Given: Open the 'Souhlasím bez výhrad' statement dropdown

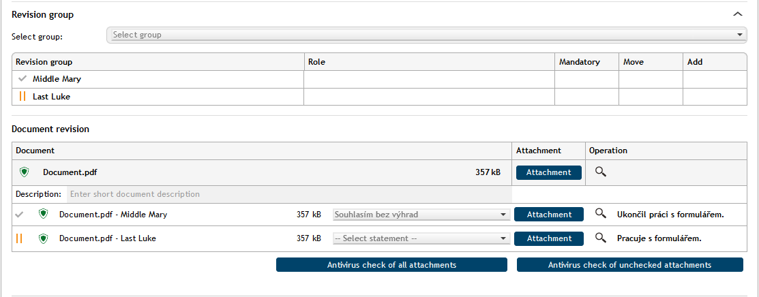Looking at the screenshot, I should tap(421, 215).
